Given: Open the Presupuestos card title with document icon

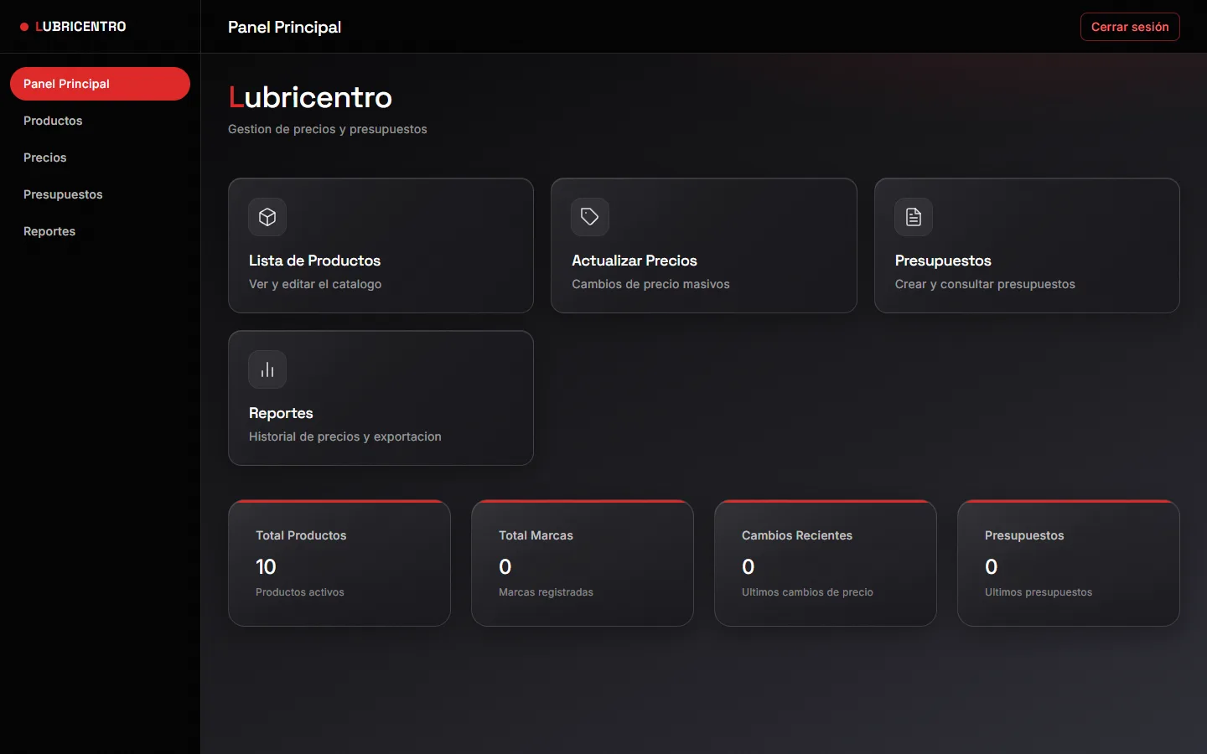Looking at the screenshot, I should click(943, 261).
